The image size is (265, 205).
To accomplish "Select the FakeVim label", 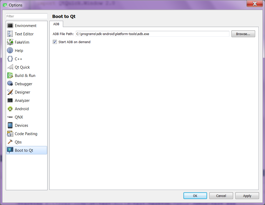I will [x=22, y=42].
